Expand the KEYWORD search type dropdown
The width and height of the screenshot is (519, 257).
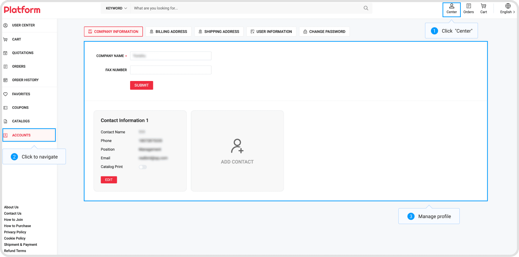coord(116,8)
